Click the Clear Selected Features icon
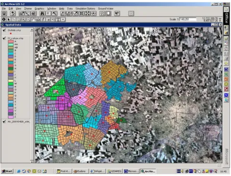231x176 pixels. click(108, 13)
